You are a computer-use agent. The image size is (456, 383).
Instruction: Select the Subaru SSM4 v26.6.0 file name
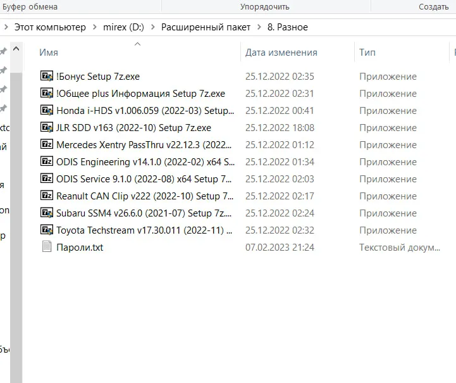144,213
